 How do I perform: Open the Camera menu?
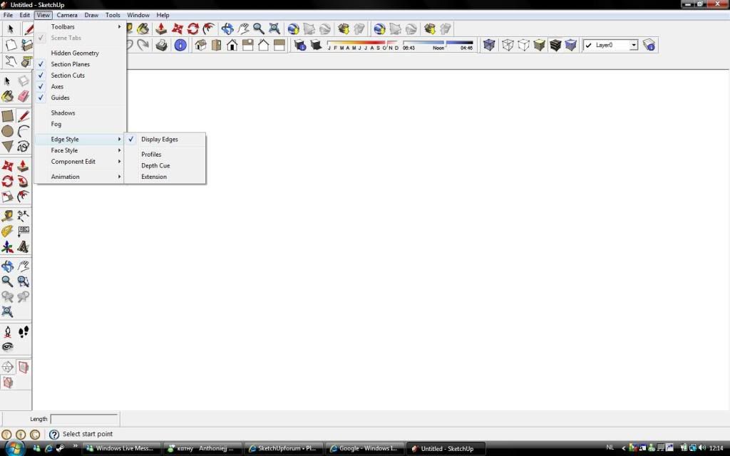[x=67, y=15]
